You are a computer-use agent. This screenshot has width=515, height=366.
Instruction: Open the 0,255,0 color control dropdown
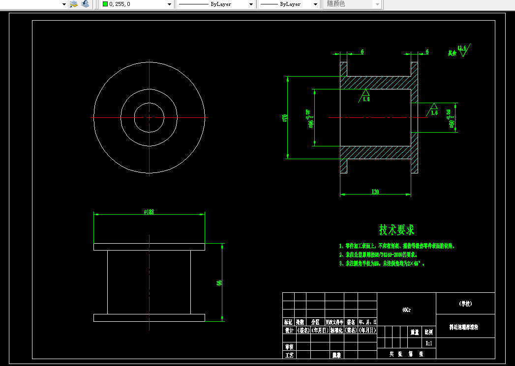point(170,4)
